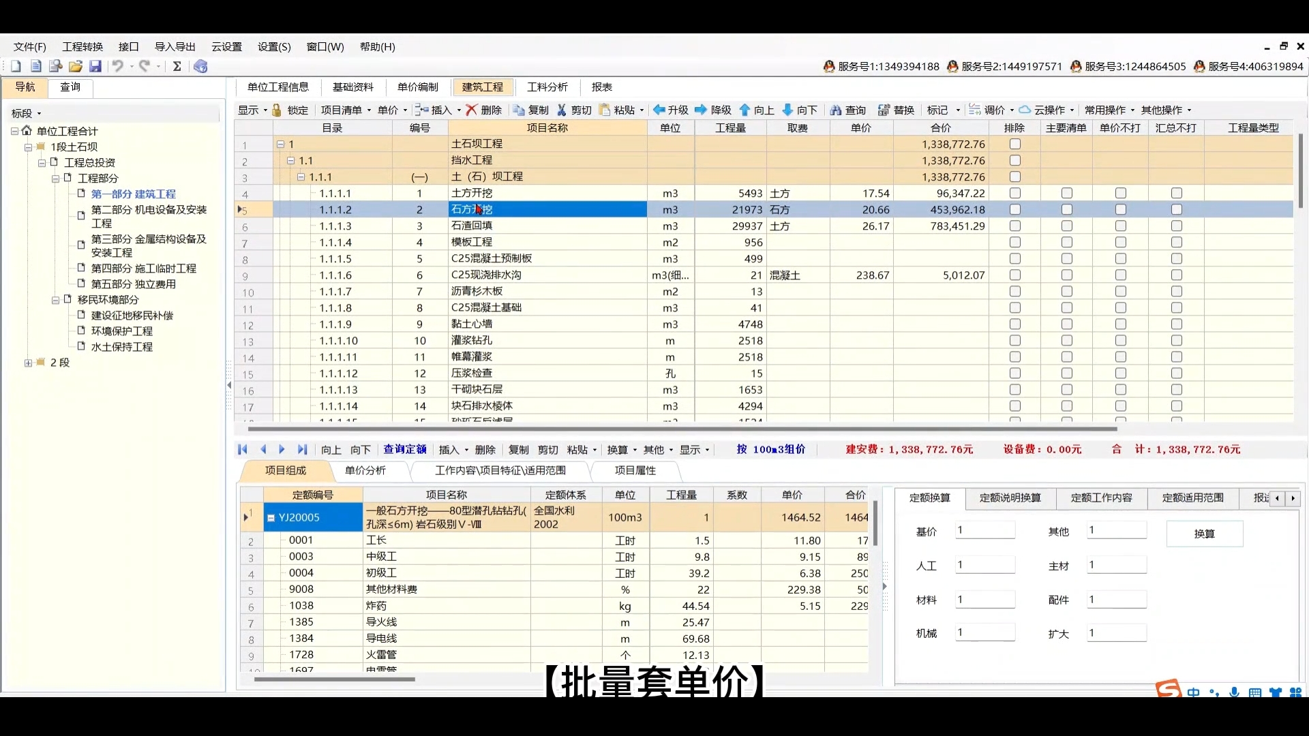Screen dimensions: 1309x736
Task: Click the 机械 coefficient input field
Action: (x=985, y=632)
